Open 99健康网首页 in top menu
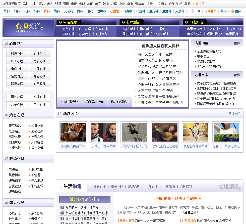This screenshot has height=224, width=246. tap(12, 4)
